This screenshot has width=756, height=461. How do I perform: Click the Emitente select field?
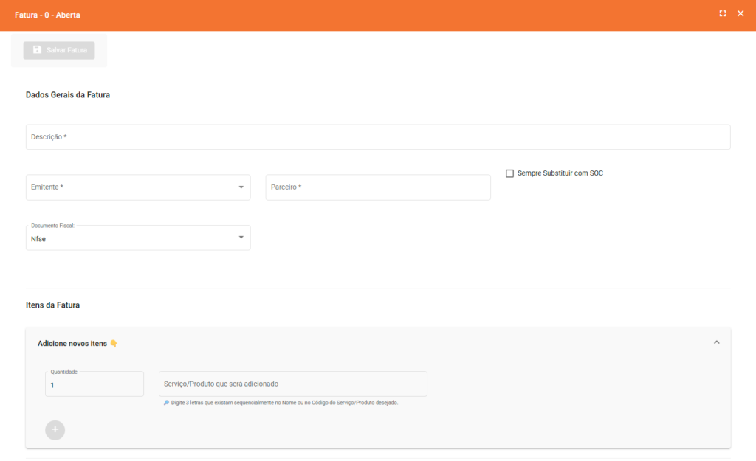click(133, 187)
